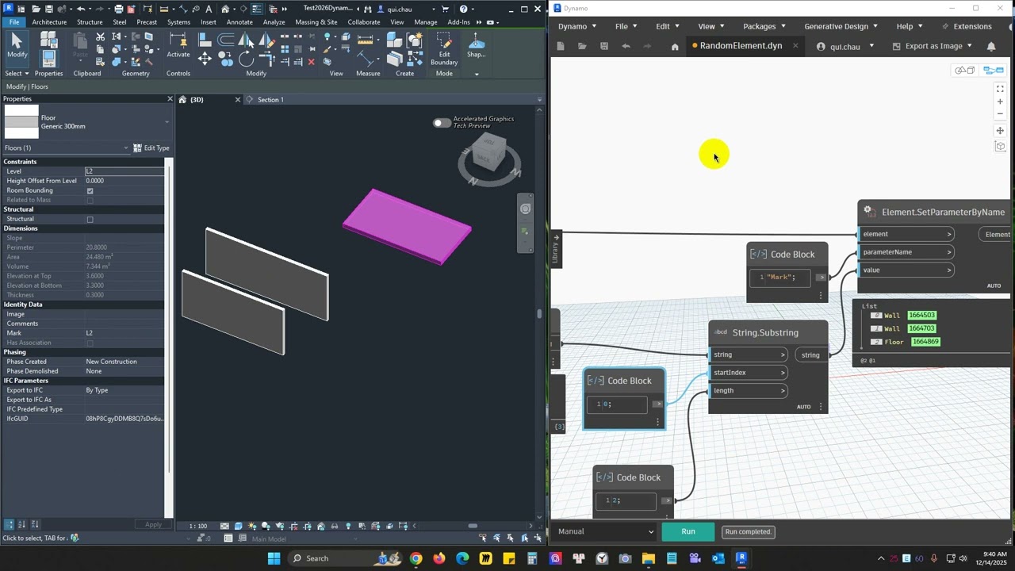1015x571 pixels.
Task: Click Dynamo undo arrow icon
Action: [x=626, y=47]
